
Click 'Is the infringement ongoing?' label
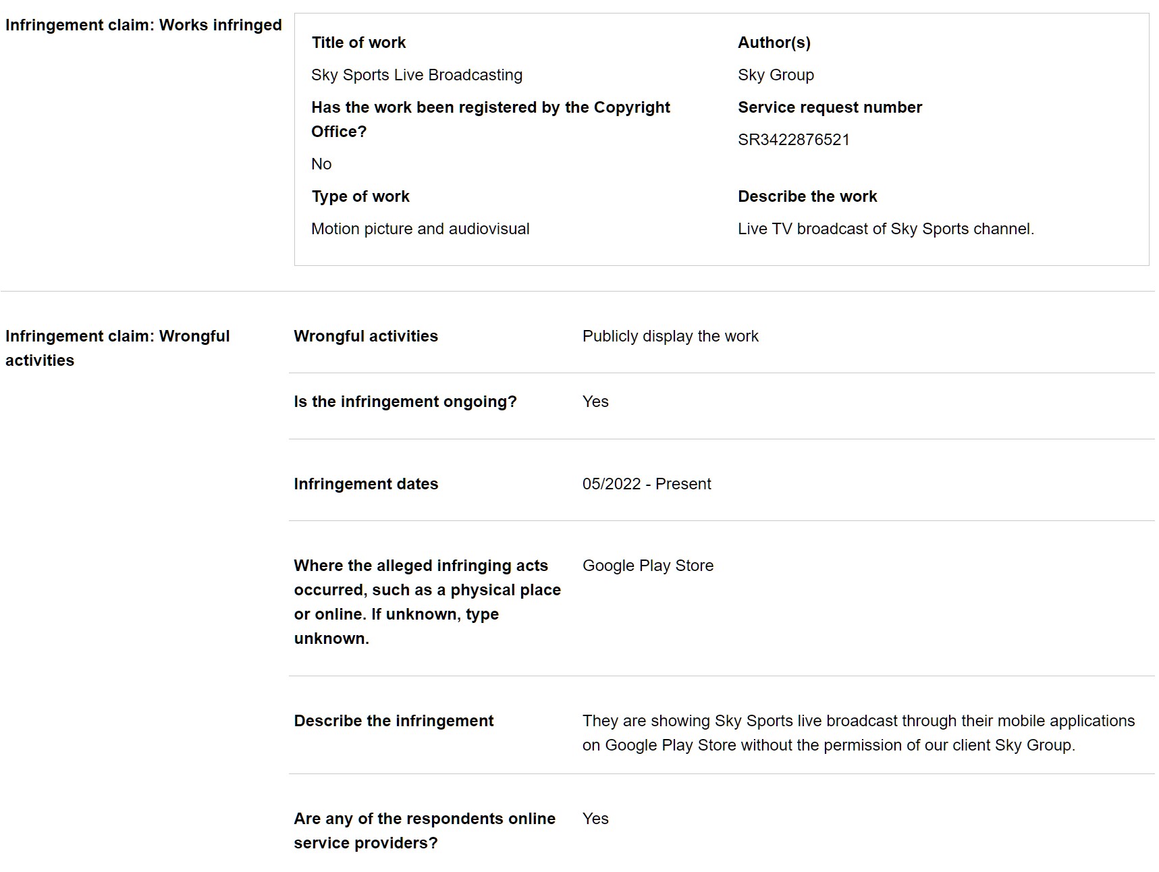[405, 402]
